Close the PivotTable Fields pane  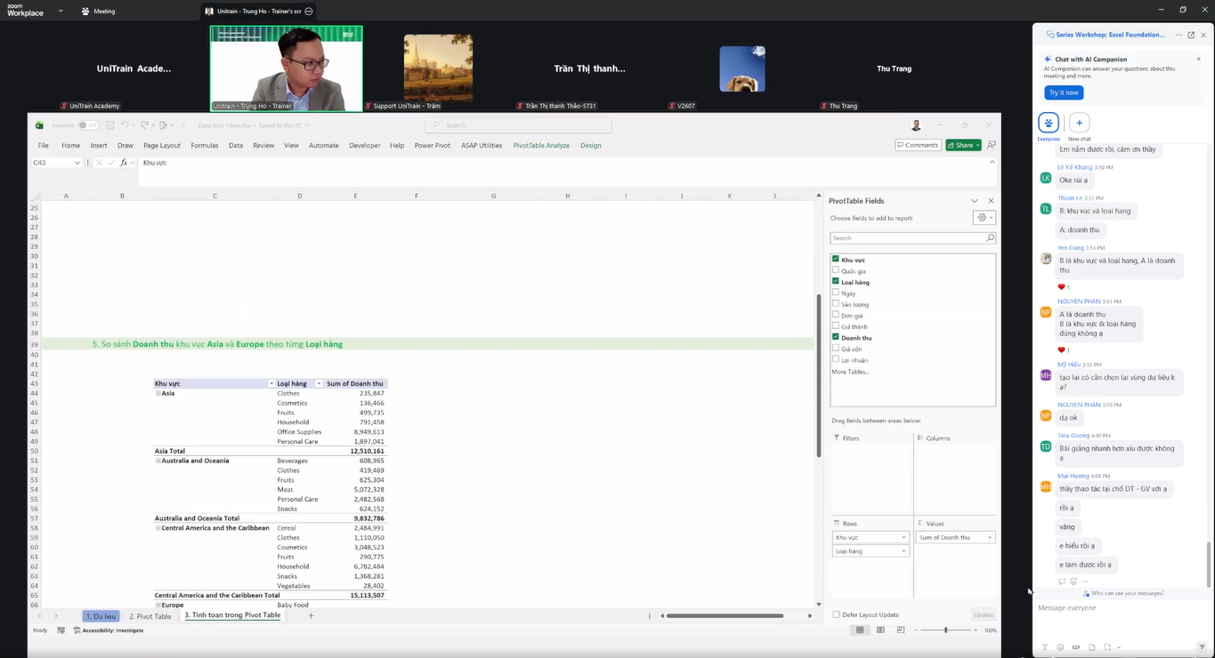pyautogui.click(x=991, y=201)
